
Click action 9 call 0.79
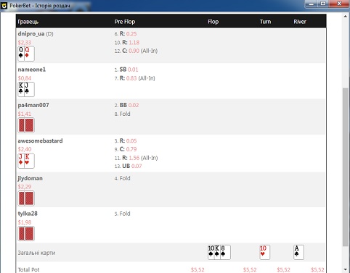[126, 149]
